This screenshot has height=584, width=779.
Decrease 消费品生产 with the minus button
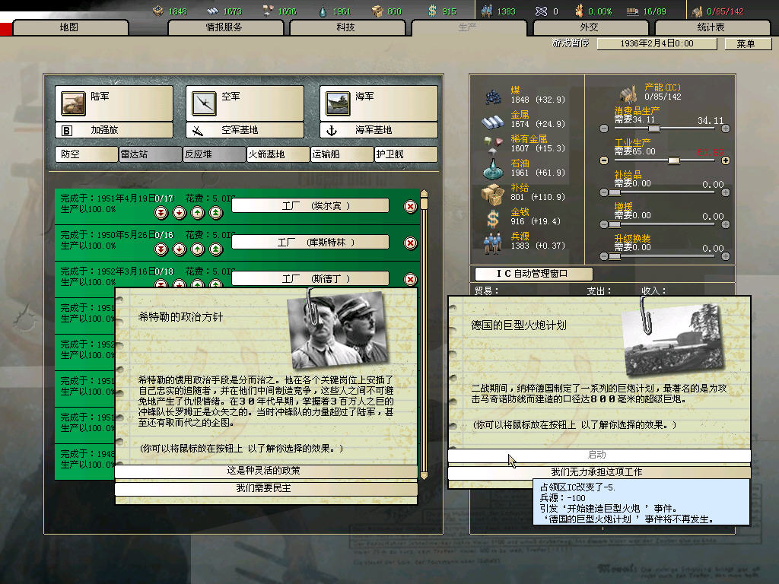(x=604, y=129)
